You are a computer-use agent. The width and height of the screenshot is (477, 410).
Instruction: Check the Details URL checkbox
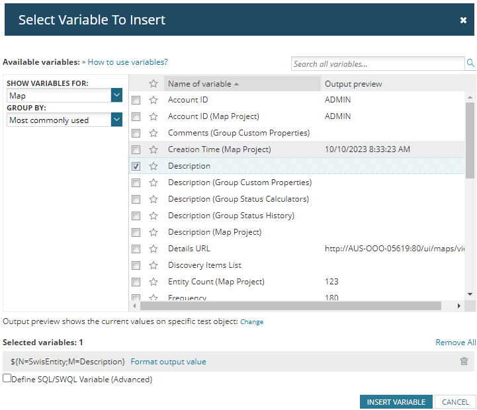136,249
